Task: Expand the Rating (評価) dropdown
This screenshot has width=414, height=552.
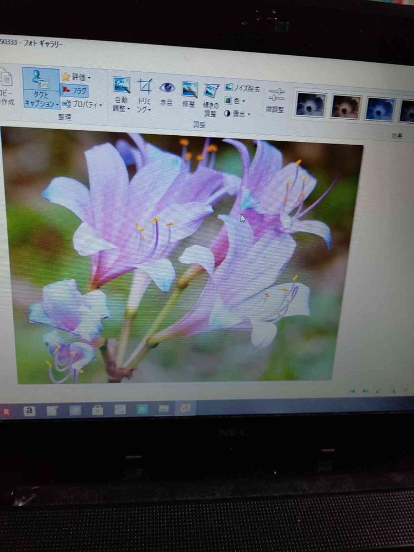Action: (x=76, y=77)
